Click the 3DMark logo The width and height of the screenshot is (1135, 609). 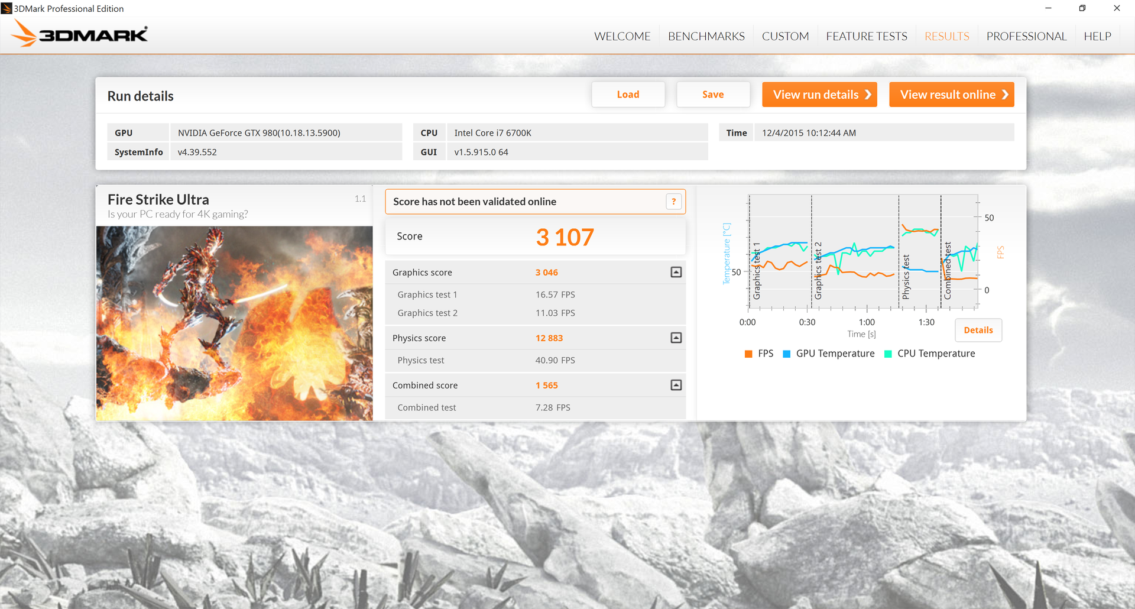pyautogui.click(x=79, y=34)
